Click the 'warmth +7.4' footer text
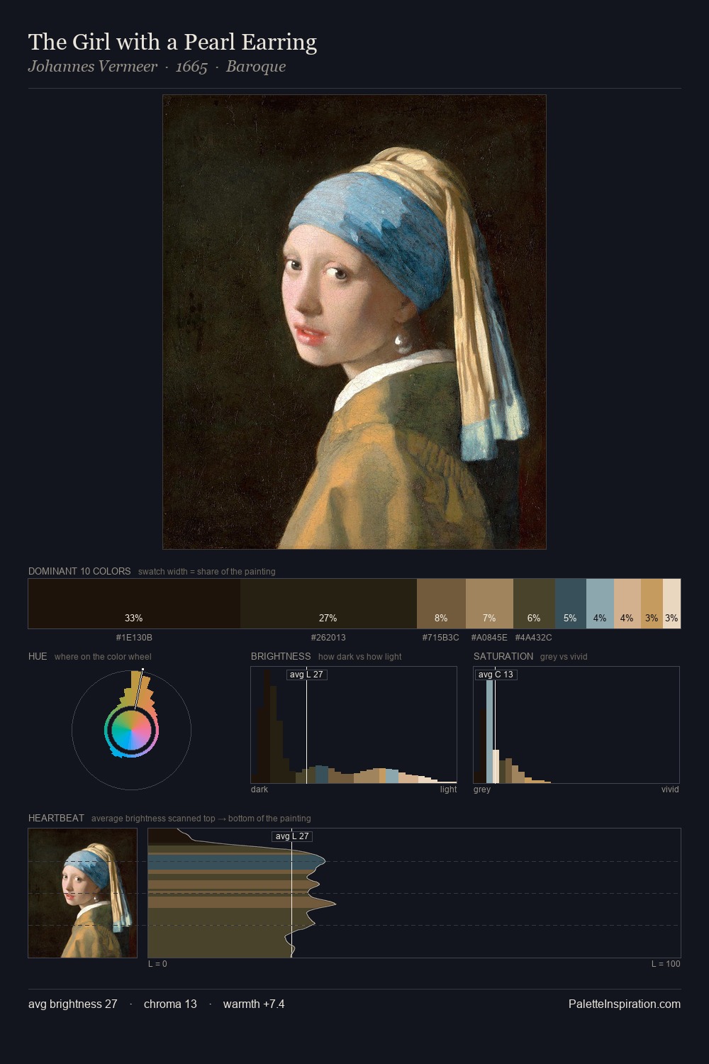 pos(254,1004)
